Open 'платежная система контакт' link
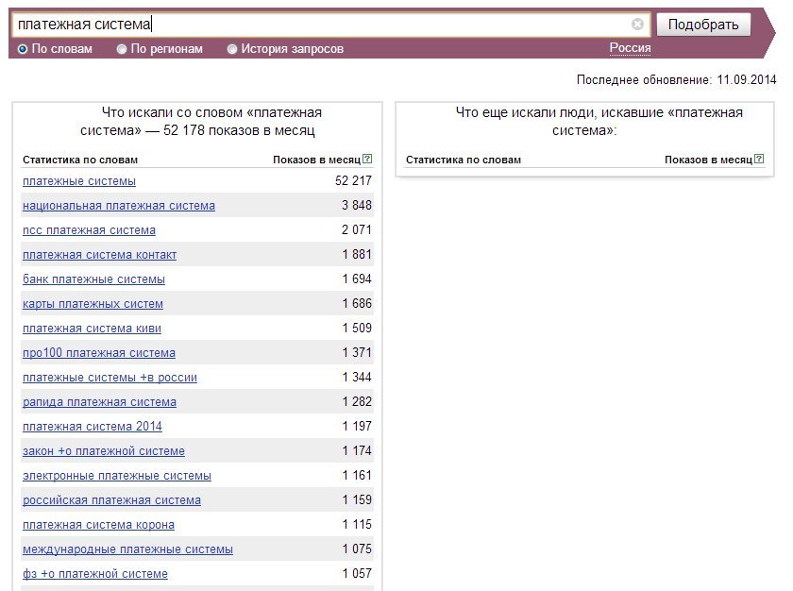Viewport: 793px width, 591px height. (x=100, y=255)
